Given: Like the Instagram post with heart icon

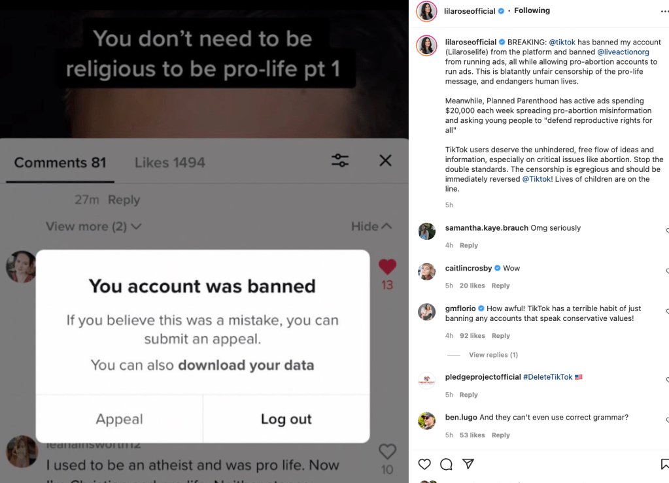Looking at the screenshot, I should 424,464.
